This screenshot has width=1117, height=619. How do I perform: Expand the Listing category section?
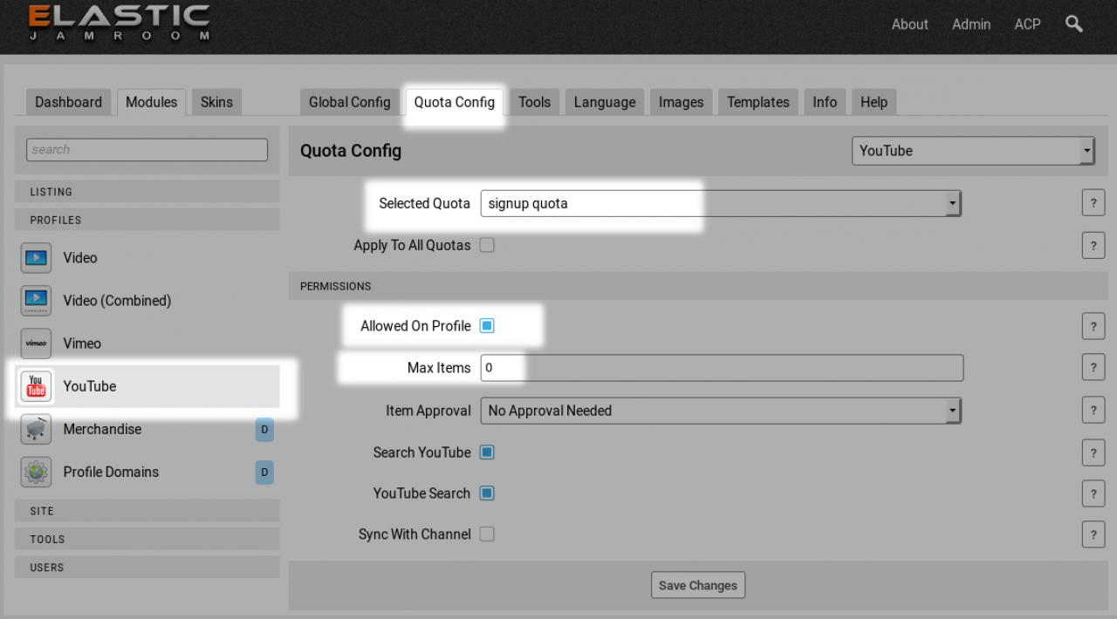147,192
